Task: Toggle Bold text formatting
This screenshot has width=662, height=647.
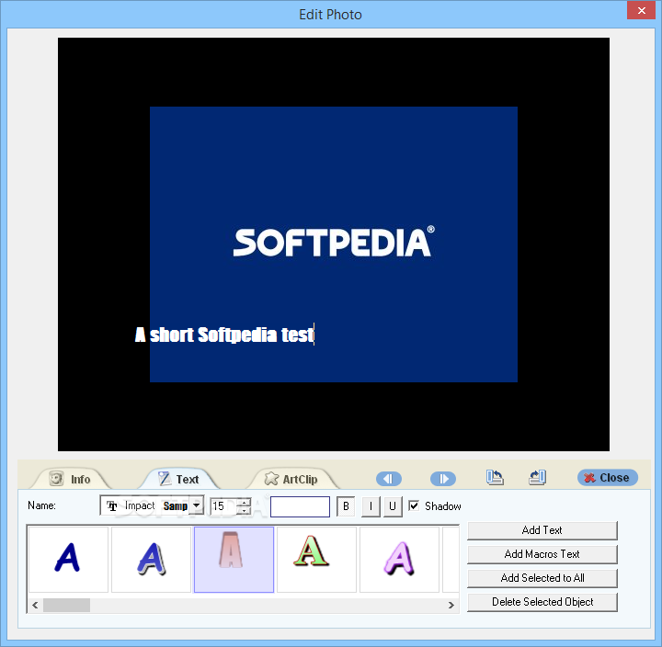Action: (347, 506)
